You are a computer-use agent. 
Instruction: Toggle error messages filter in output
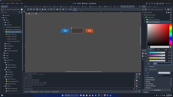[x=138, y=83]
